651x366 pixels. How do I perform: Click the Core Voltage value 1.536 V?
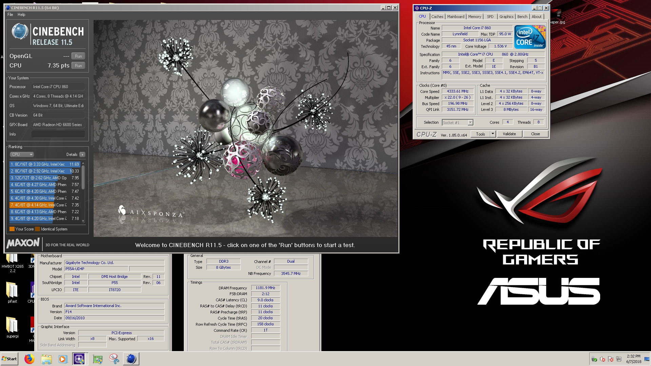click(500, 46)
